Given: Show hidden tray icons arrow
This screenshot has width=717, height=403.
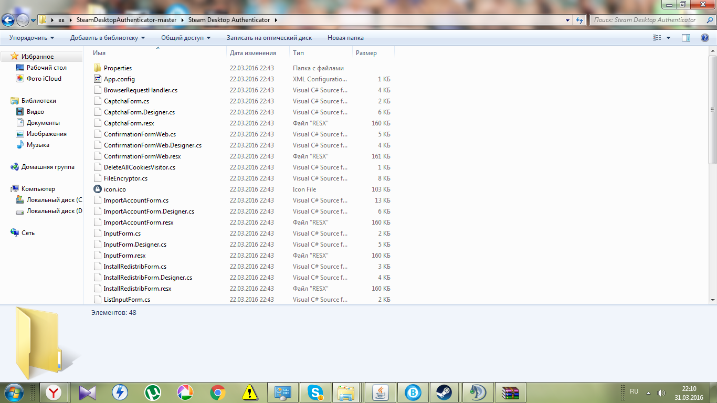Looking at the screenshot, I should (648, 393).
